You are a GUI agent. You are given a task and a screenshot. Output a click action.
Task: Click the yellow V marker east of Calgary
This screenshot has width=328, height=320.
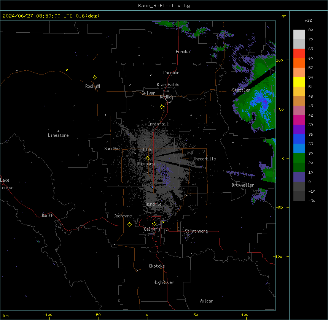[x=163, y=222]
